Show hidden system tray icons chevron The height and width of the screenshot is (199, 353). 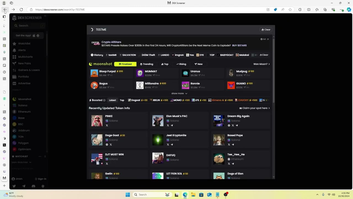[x=317, y=195]
